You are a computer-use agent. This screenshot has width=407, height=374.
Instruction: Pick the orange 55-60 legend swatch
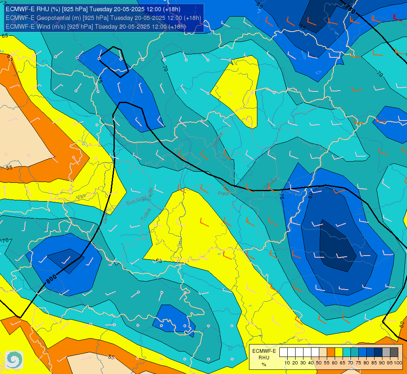tap(331, 352)
